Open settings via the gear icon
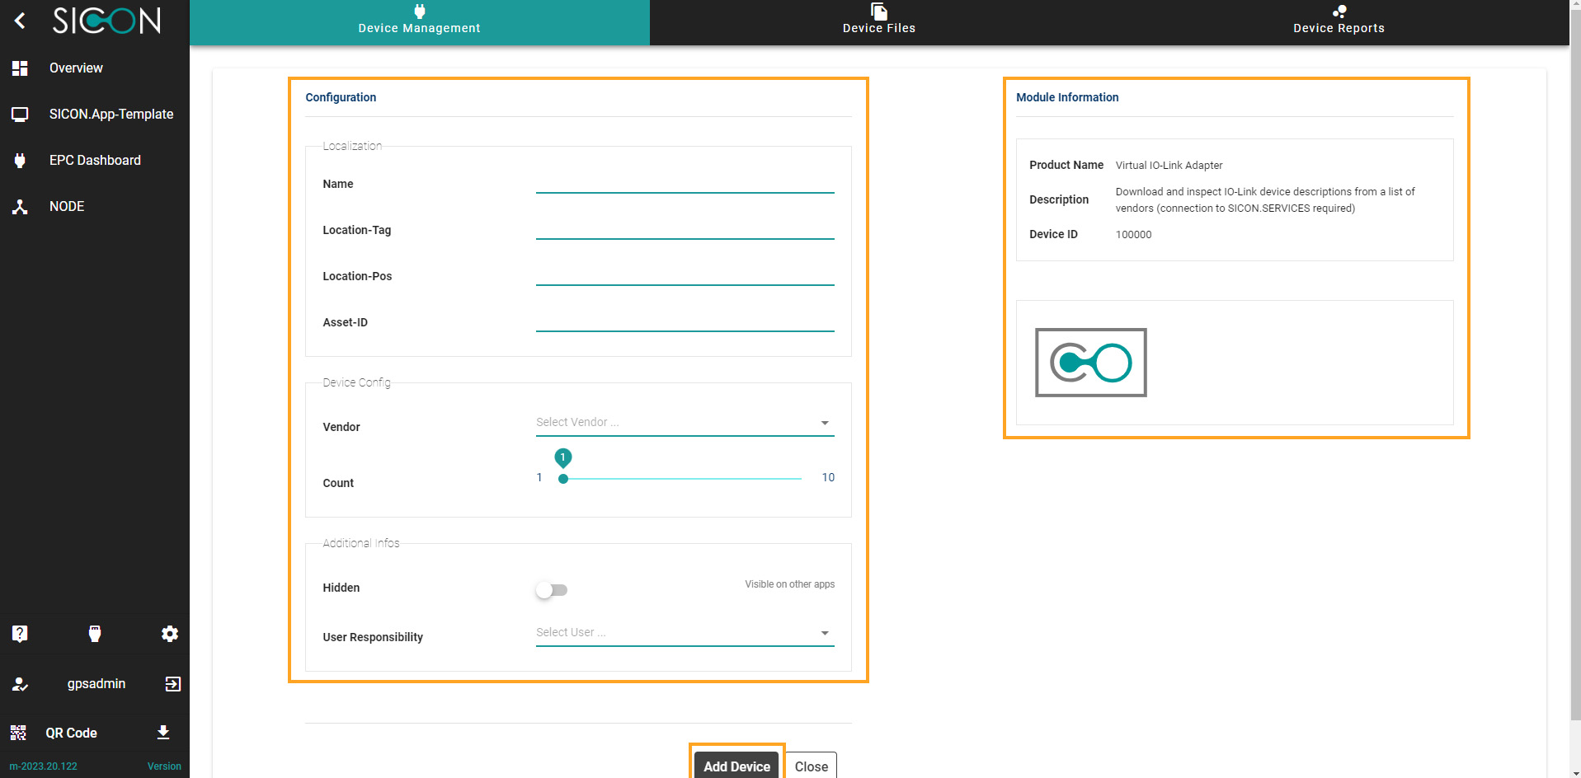This screenshot has width=1581, height=778. (170, 633)
